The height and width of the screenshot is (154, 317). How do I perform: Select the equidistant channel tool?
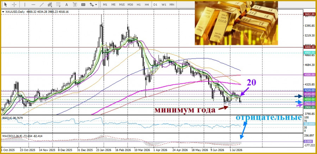pos(50,5)
